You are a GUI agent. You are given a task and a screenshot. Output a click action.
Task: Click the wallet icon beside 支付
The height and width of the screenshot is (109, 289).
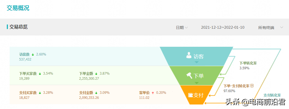point(190,95)
